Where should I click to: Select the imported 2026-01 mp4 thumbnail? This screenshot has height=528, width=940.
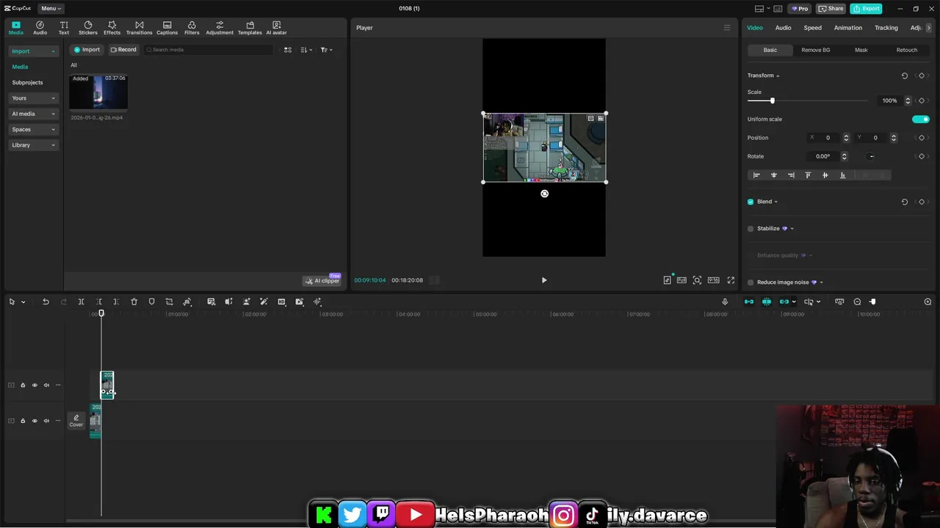(98, 92)
